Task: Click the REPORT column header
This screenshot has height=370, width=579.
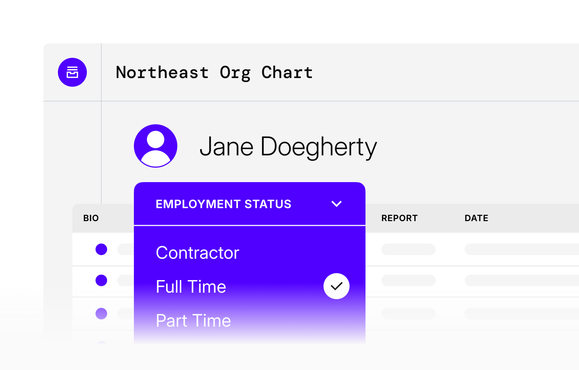Action: coord(400,218)
